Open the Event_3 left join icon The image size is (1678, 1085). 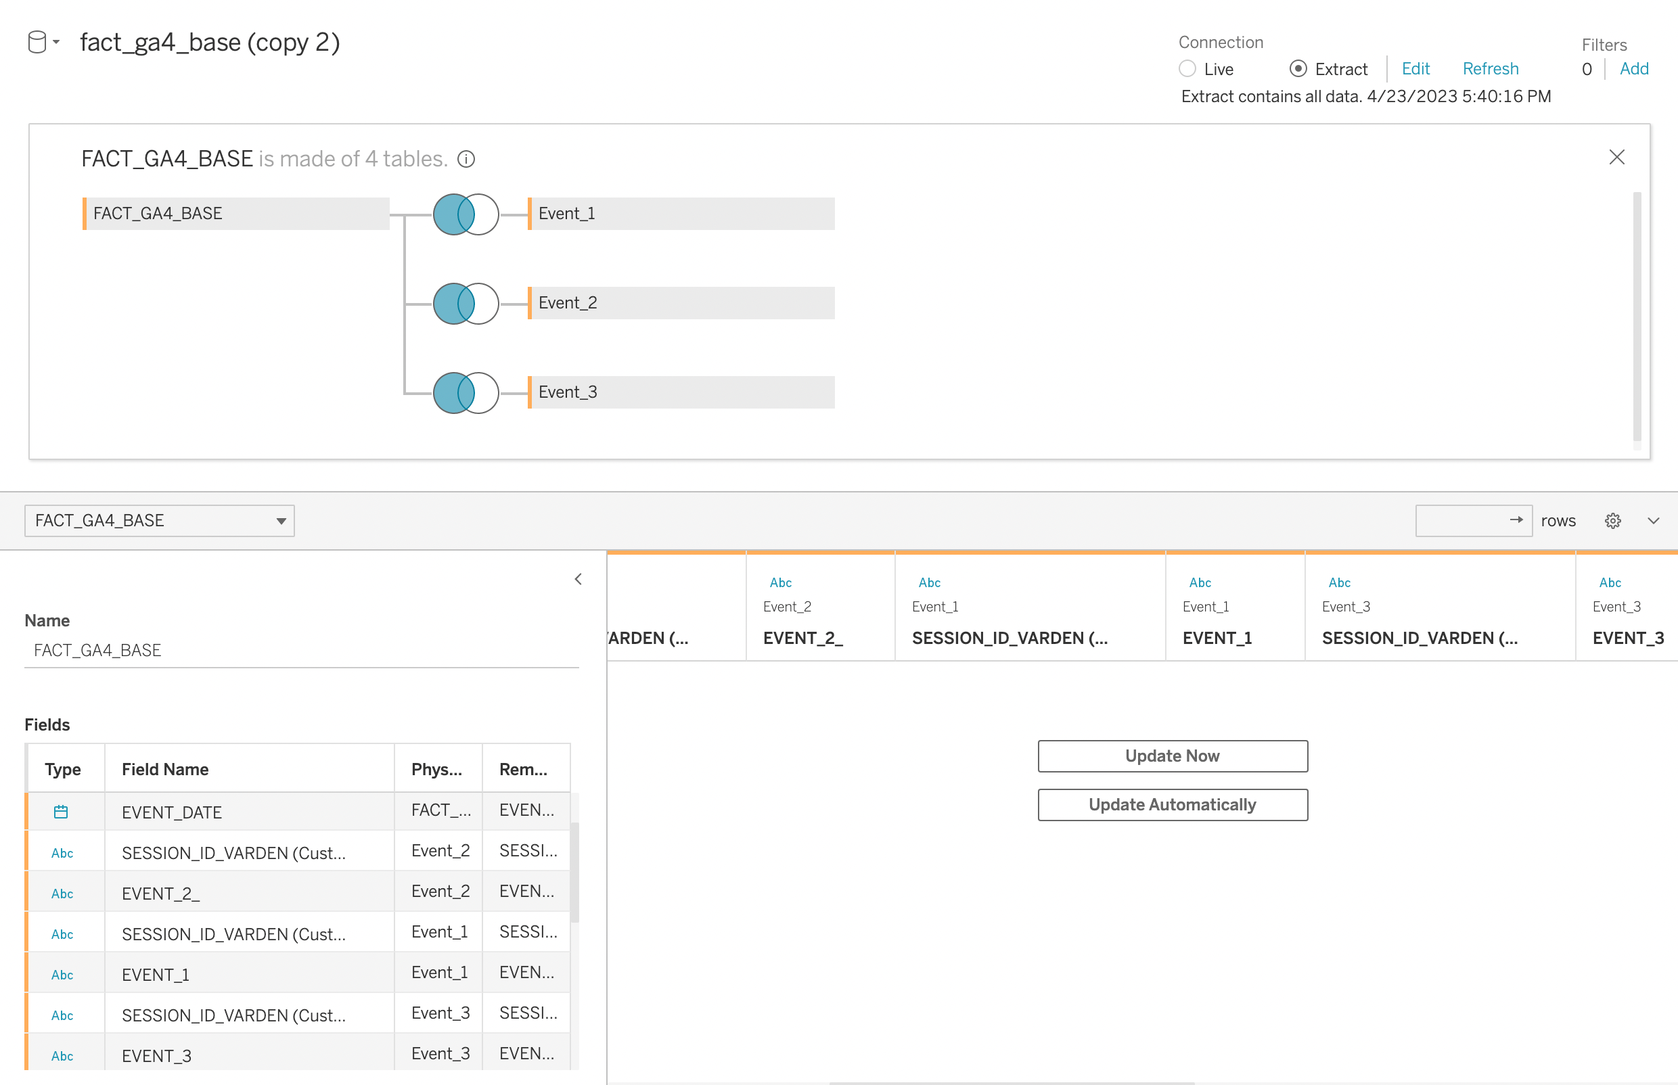[466, 393]
